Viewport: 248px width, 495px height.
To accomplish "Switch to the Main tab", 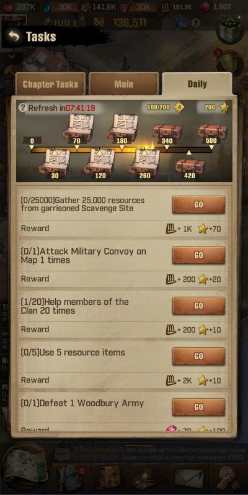I will coord(123,84).
